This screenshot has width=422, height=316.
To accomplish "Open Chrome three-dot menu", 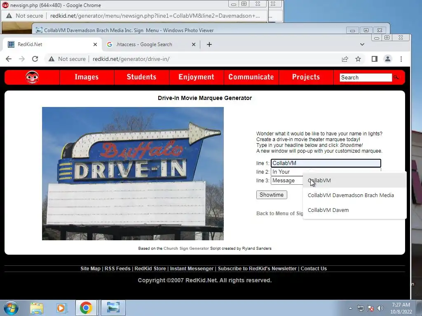I will click(x=401, y=59).
